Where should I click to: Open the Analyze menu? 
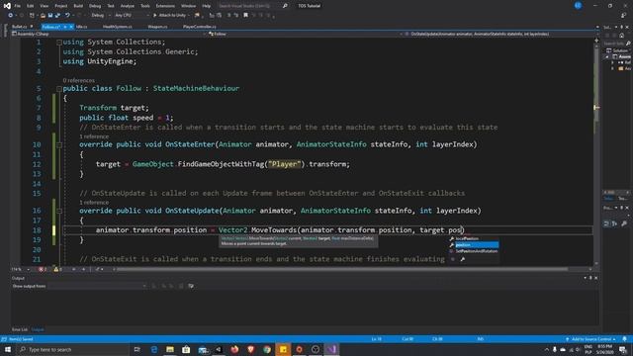(128, 6)
